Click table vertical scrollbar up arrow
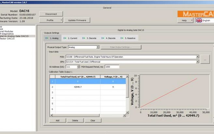The width and height of the screenshot is (214, 134). [x=127, y=76]
